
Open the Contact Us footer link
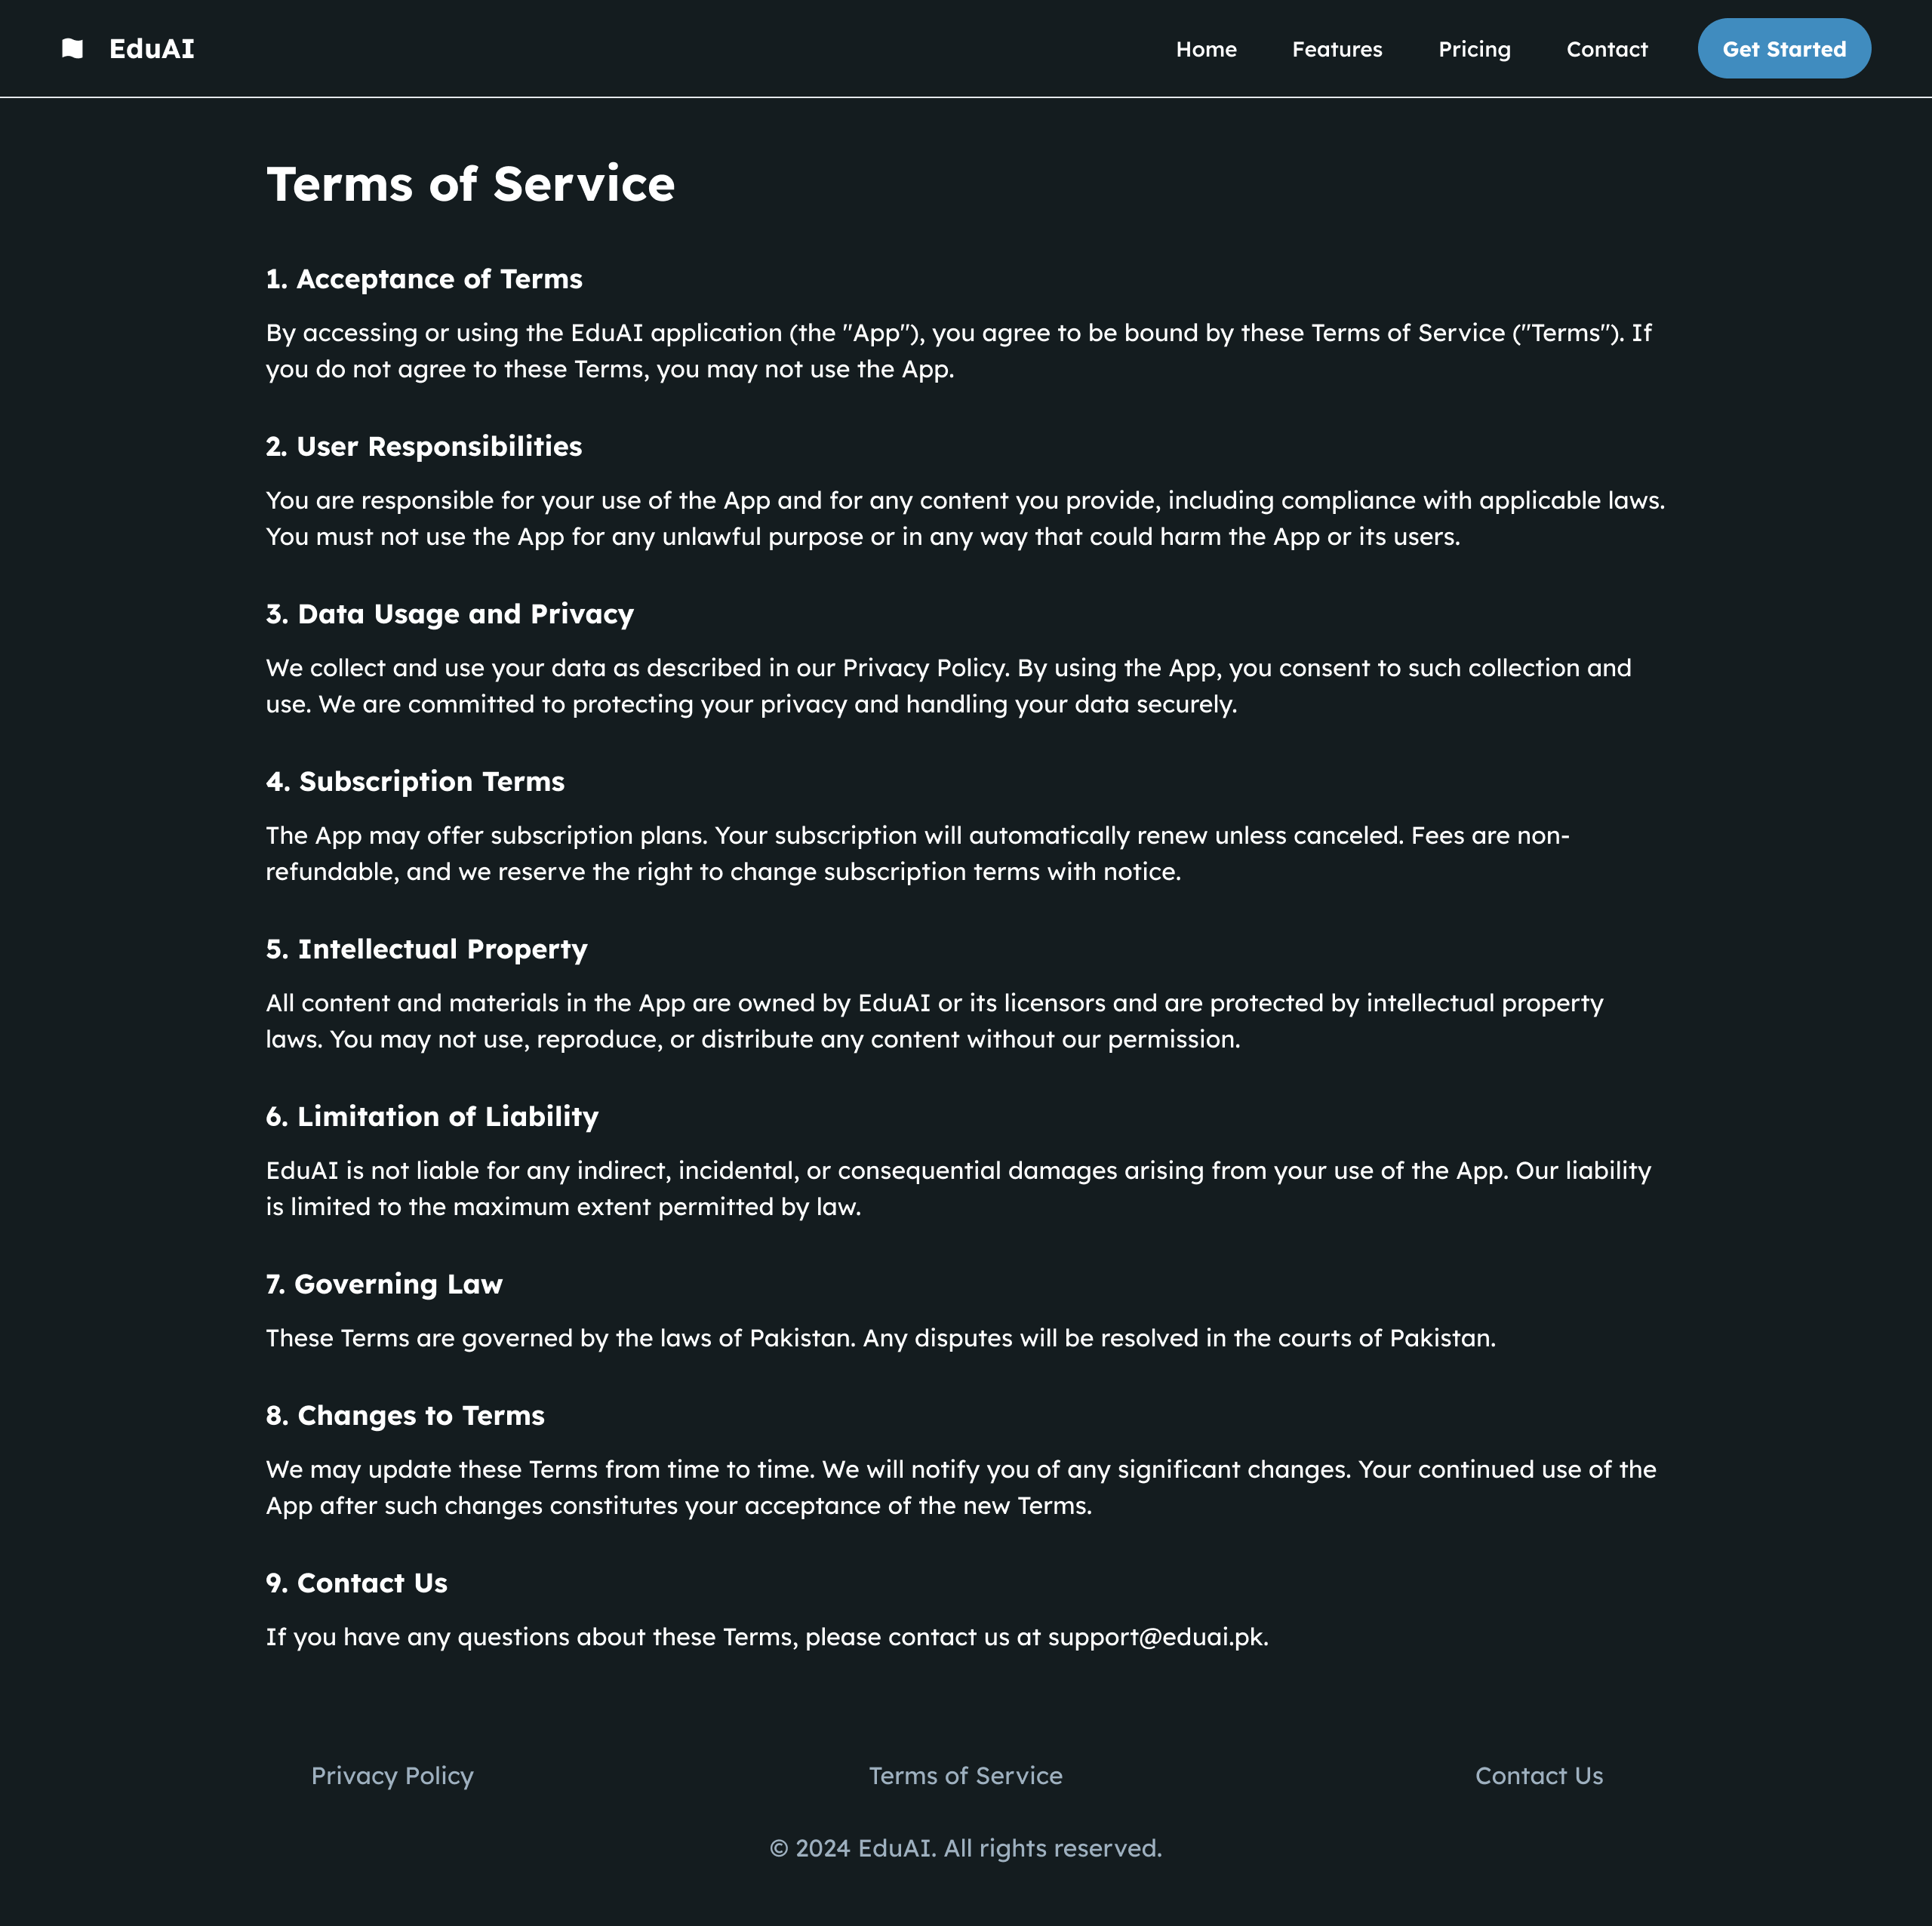(x=1539, y=1776)
